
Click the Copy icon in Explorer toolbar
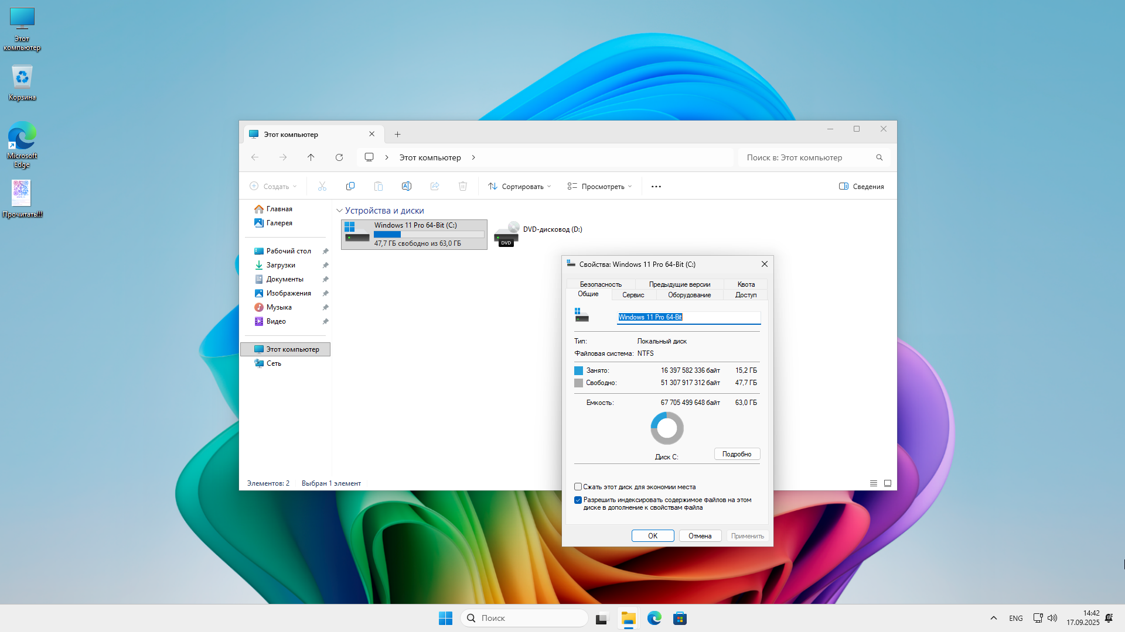350,186
